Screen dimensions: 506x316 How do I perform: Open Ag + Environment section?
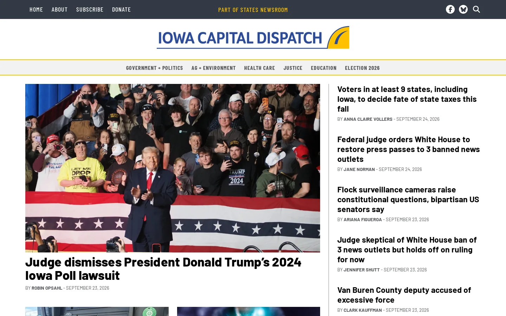click(214, 68)
